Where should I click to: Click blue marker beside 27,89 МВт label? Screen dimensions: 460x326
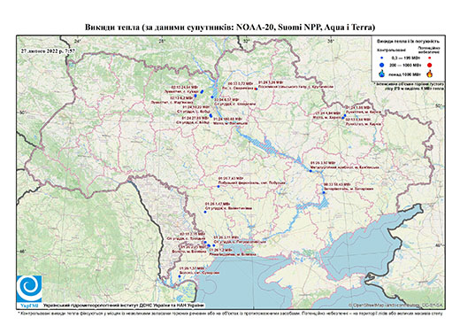[211, 116]
